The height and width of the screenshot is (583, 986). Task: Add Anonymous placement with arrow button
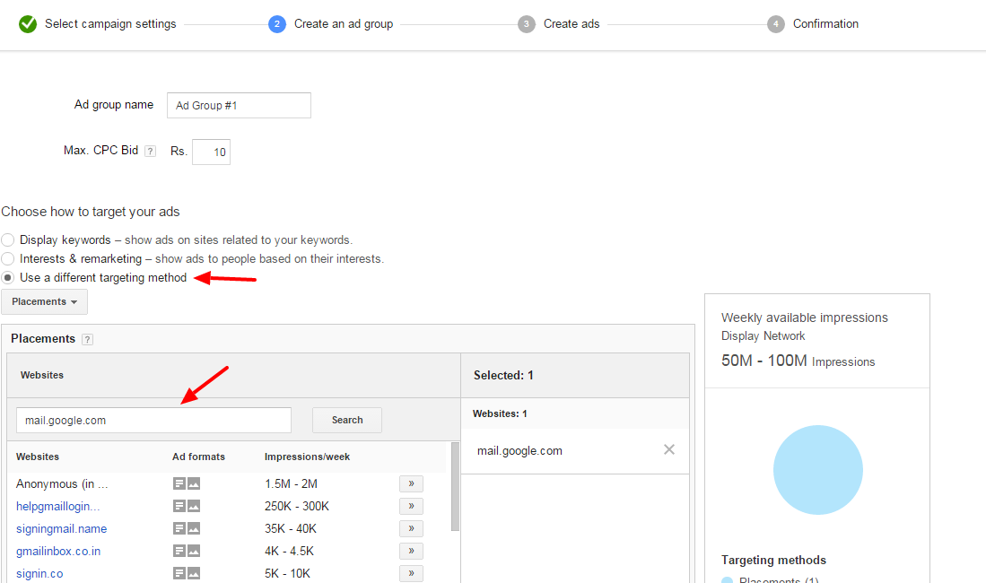(x=411, y=483)
